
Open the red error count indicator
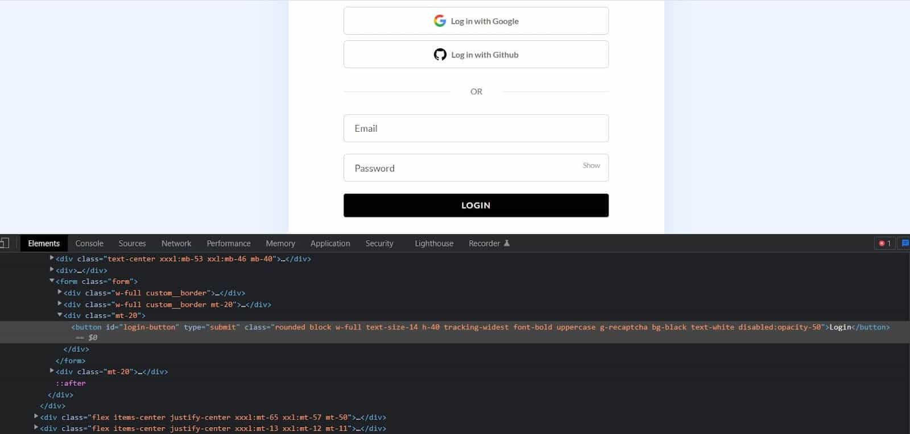(x=885, y=243)
